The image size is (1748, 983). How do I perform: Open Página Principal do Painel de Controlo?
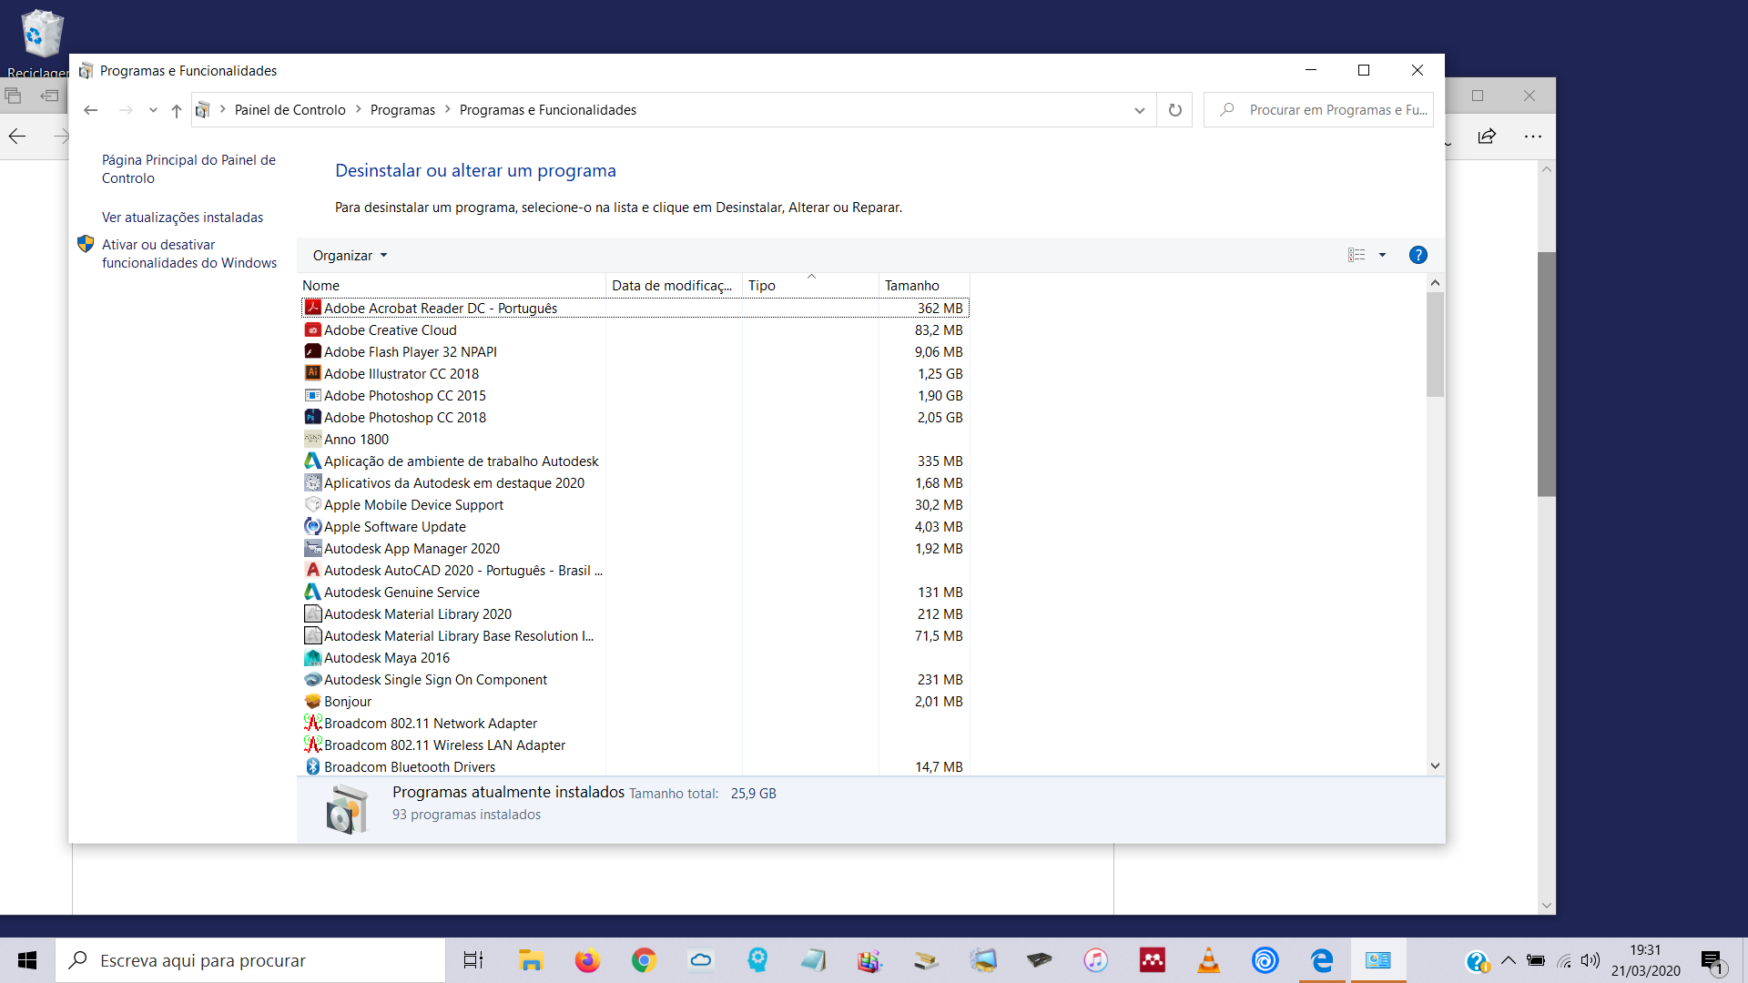click(x=188, y=169)
